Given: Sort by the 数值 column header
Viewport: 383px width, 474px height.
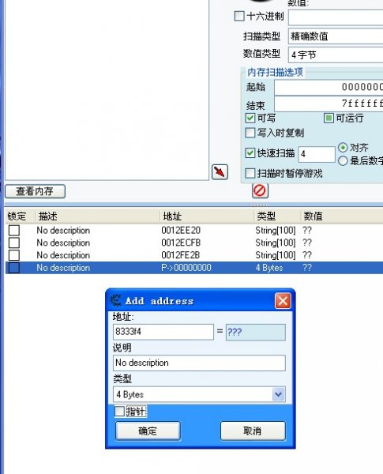Looking at the screenshot, I should click(342, 216).
